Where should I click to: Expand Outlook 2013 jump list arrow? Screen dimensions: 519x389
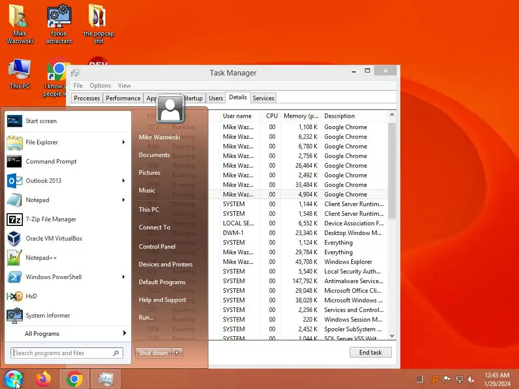click(x=124, y=181)
